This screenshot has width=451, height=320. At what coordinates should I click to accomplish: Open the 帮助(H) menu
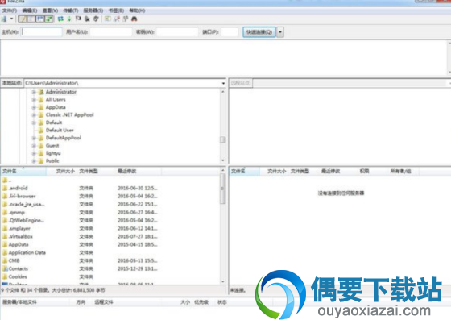(x=137, y=10)
